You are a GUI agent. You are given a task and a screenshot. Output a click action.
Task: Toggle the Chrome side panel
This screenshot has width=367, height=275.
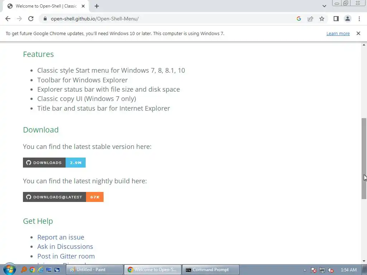336,19
